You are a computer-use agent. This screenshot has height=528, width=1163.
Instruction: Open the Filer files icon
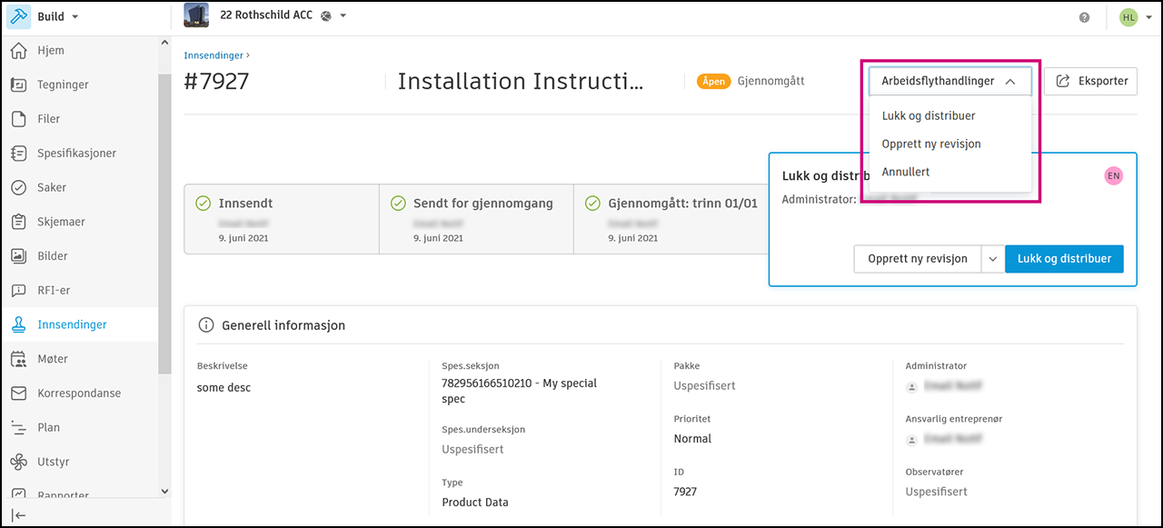tap(18, 119)
